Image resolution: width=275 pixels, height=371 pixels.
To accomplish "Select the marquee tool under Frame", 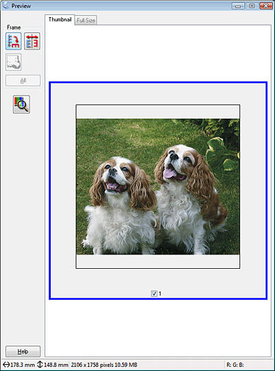I will (14, 62).
